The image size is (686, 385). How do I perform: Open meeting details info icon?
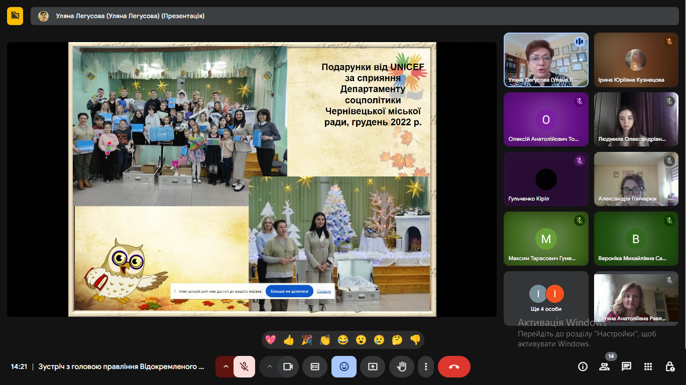pyautogui.click(x=583, y=366)
